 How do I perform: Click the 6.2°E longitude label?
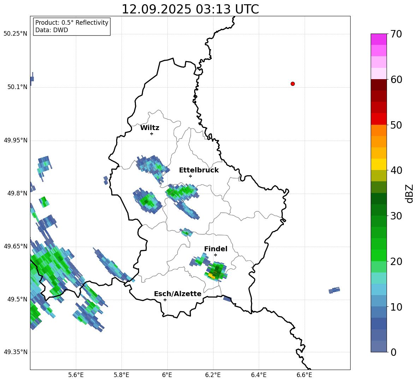click(x=213, y=375)
